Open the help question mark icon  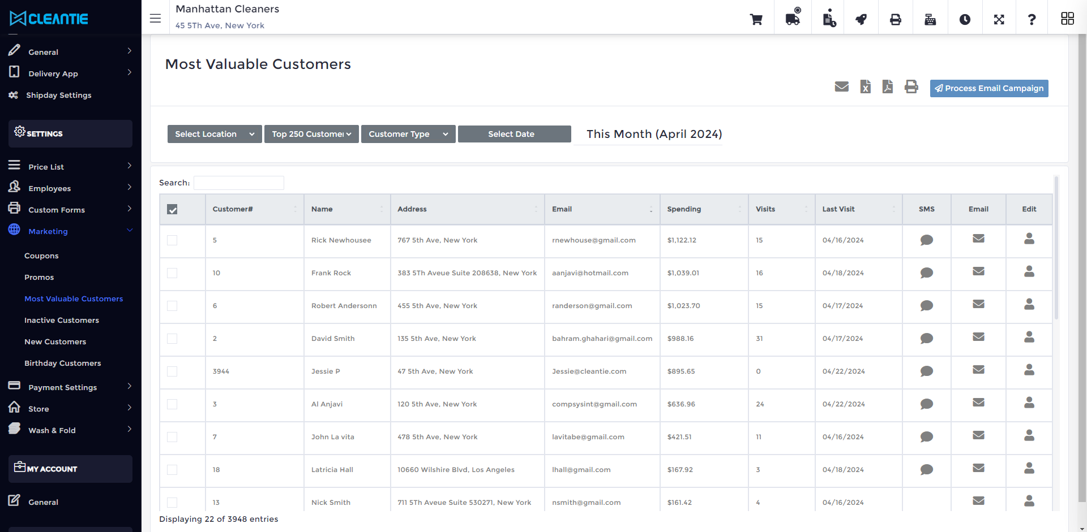click(1032, 19)
